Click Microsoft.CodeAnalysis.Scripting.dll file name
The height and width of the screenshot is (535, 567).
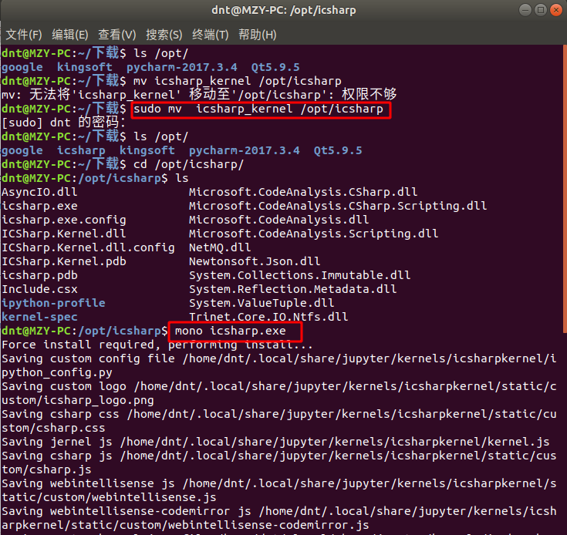(313, 234)
